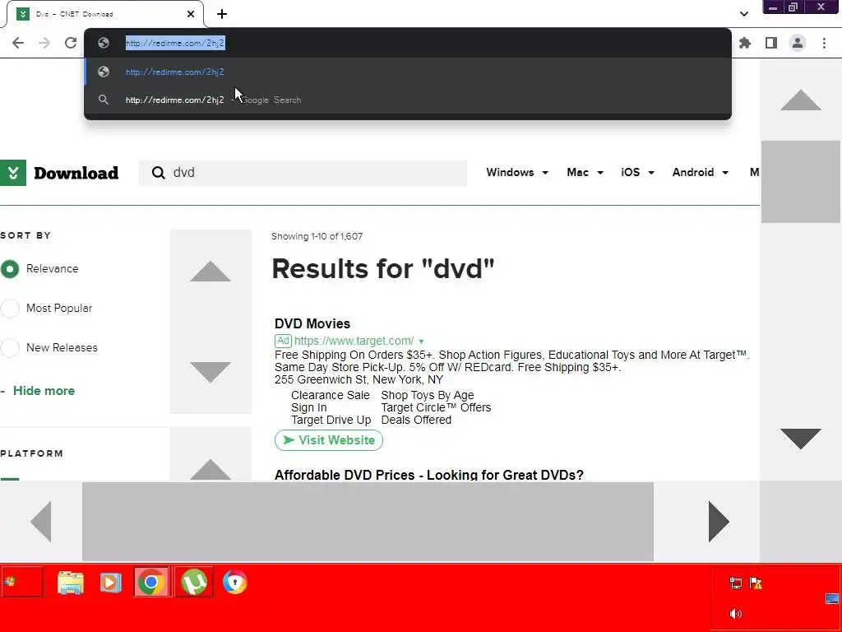Close the CNET Download tab

(191, 14)
